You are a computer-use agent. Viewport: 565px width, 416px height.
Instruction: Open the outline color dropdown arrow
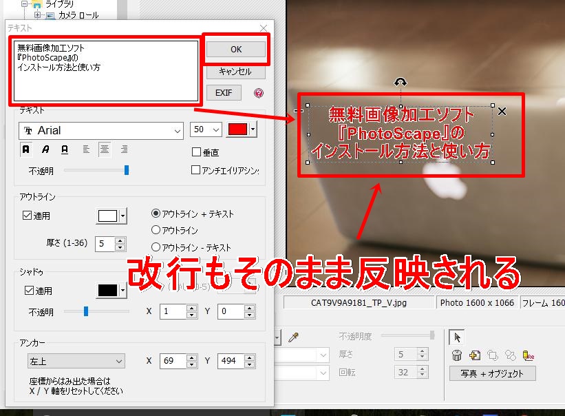coord(123,216)
